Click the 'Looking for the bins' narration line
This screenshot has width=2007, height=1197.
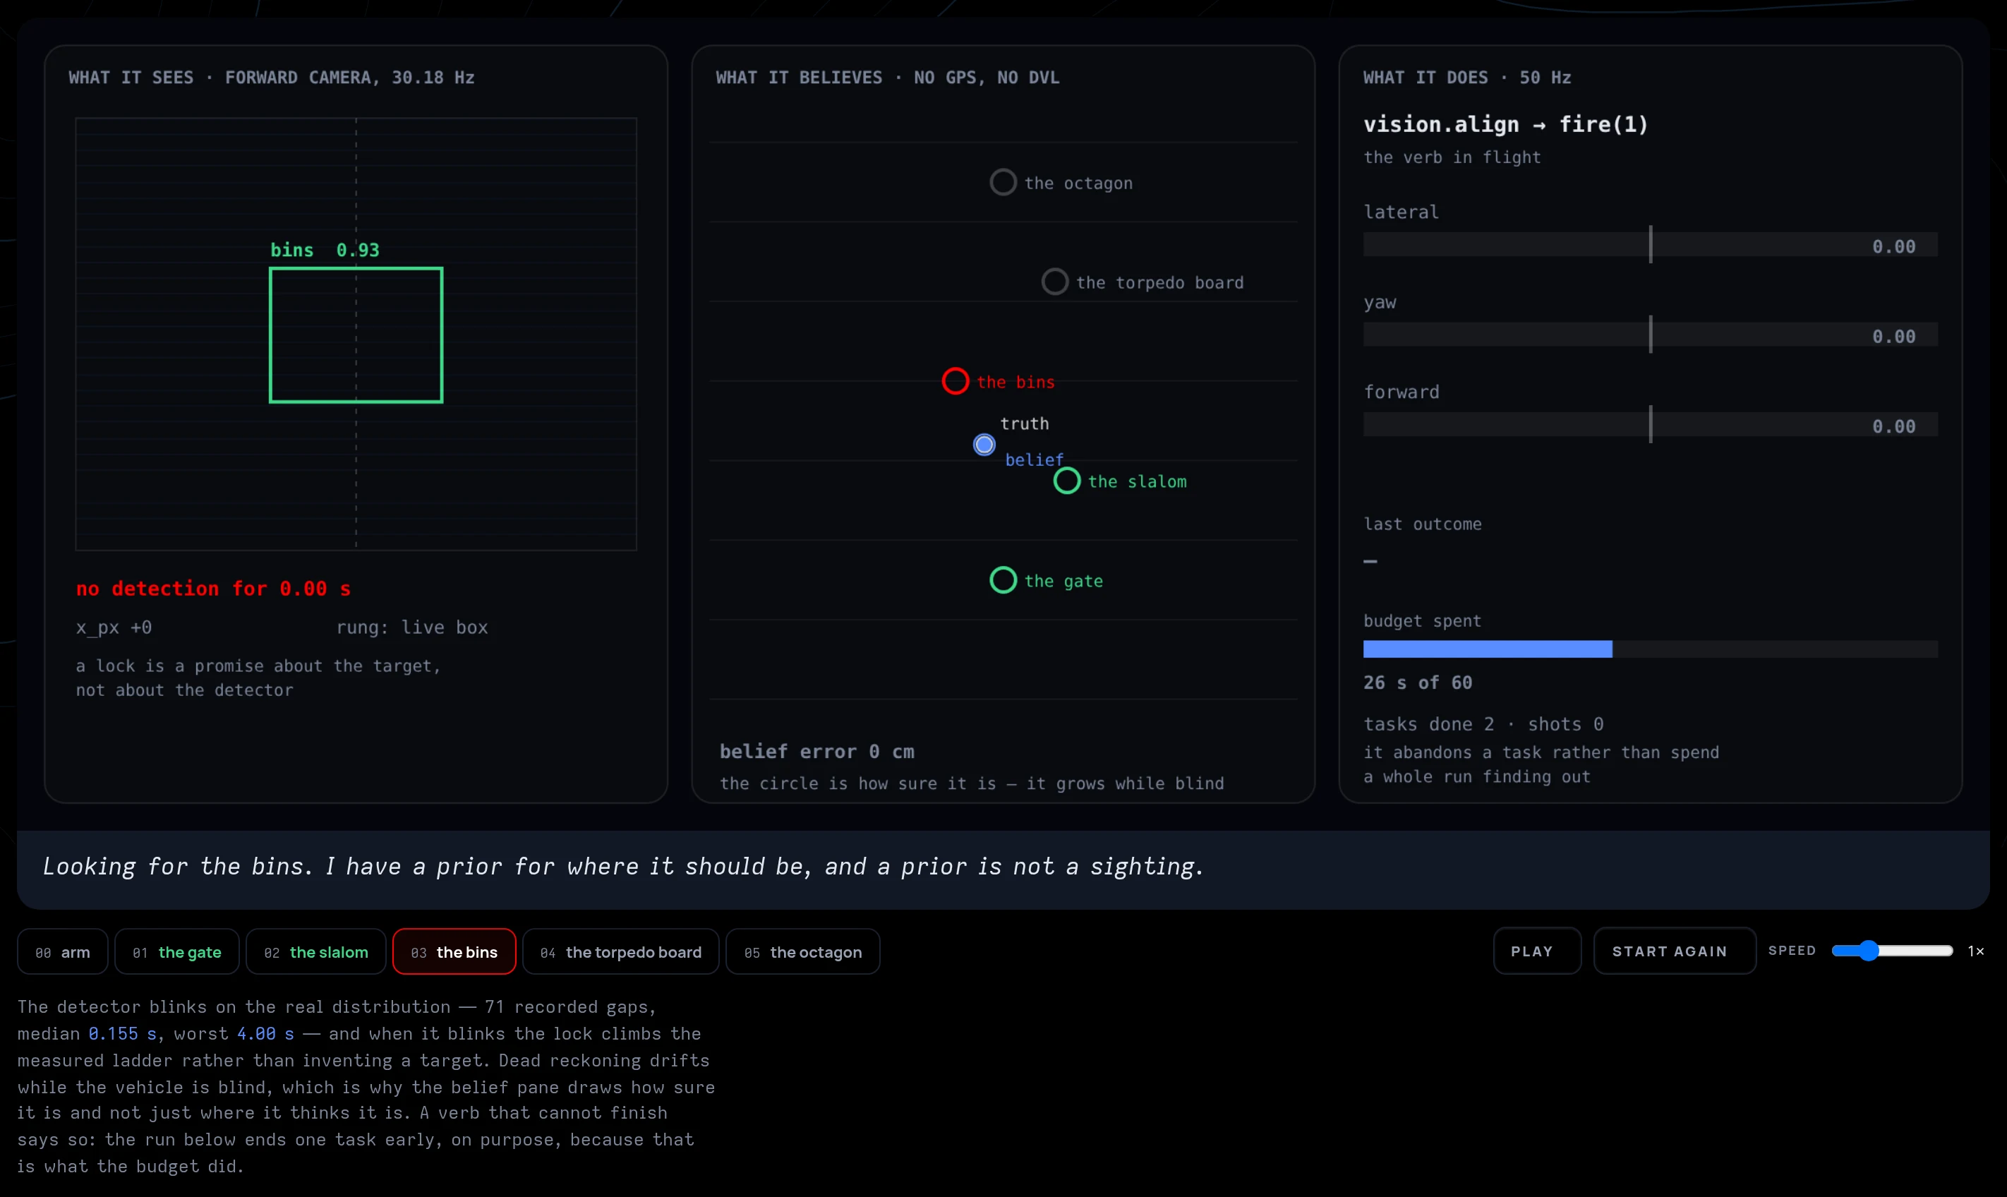click(623, 866)
